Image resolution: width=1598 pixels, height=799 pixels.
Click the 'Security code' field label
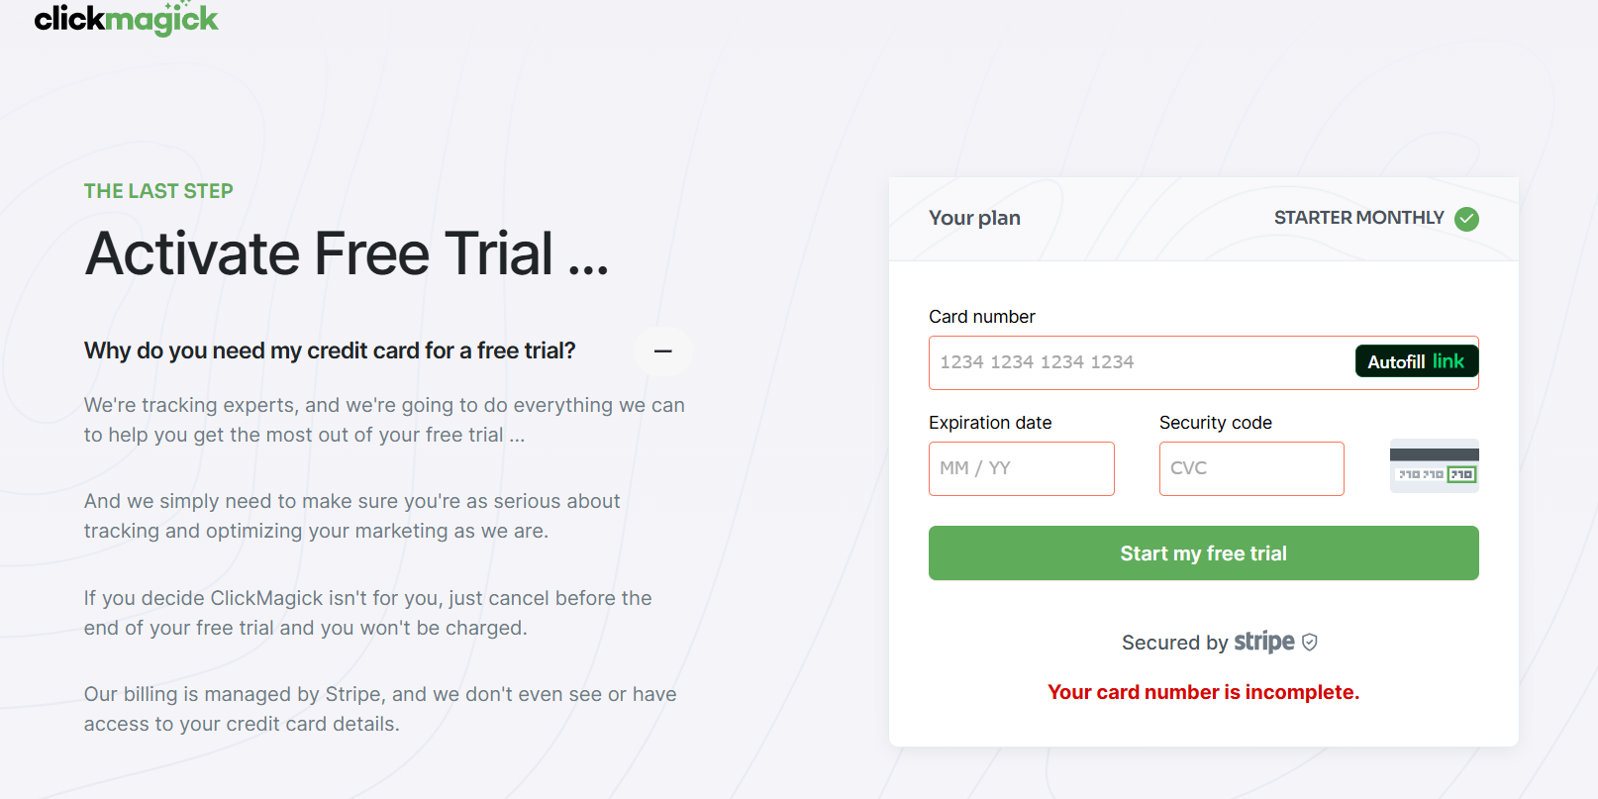(x=1216, y=423)
